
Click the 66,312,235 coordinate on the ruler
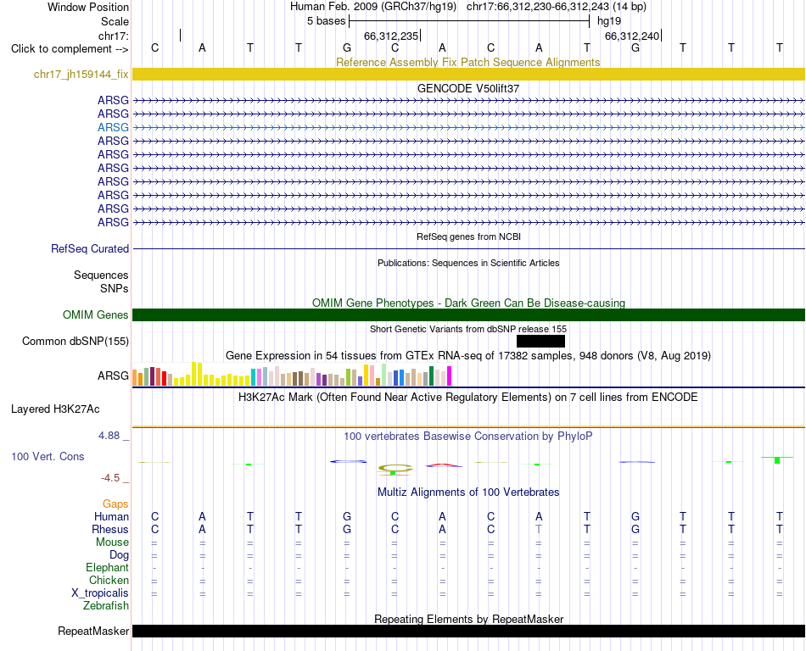391,36
